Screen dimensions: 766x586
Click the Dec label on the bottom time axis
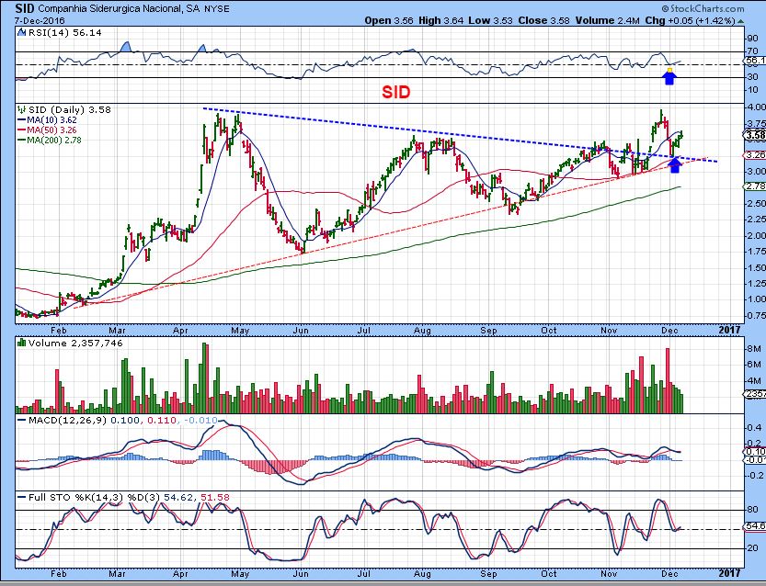click(x=669, y=573)
